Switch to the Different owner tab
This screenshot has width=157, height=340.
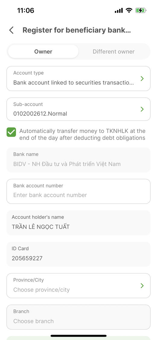[x=114, y=51]
